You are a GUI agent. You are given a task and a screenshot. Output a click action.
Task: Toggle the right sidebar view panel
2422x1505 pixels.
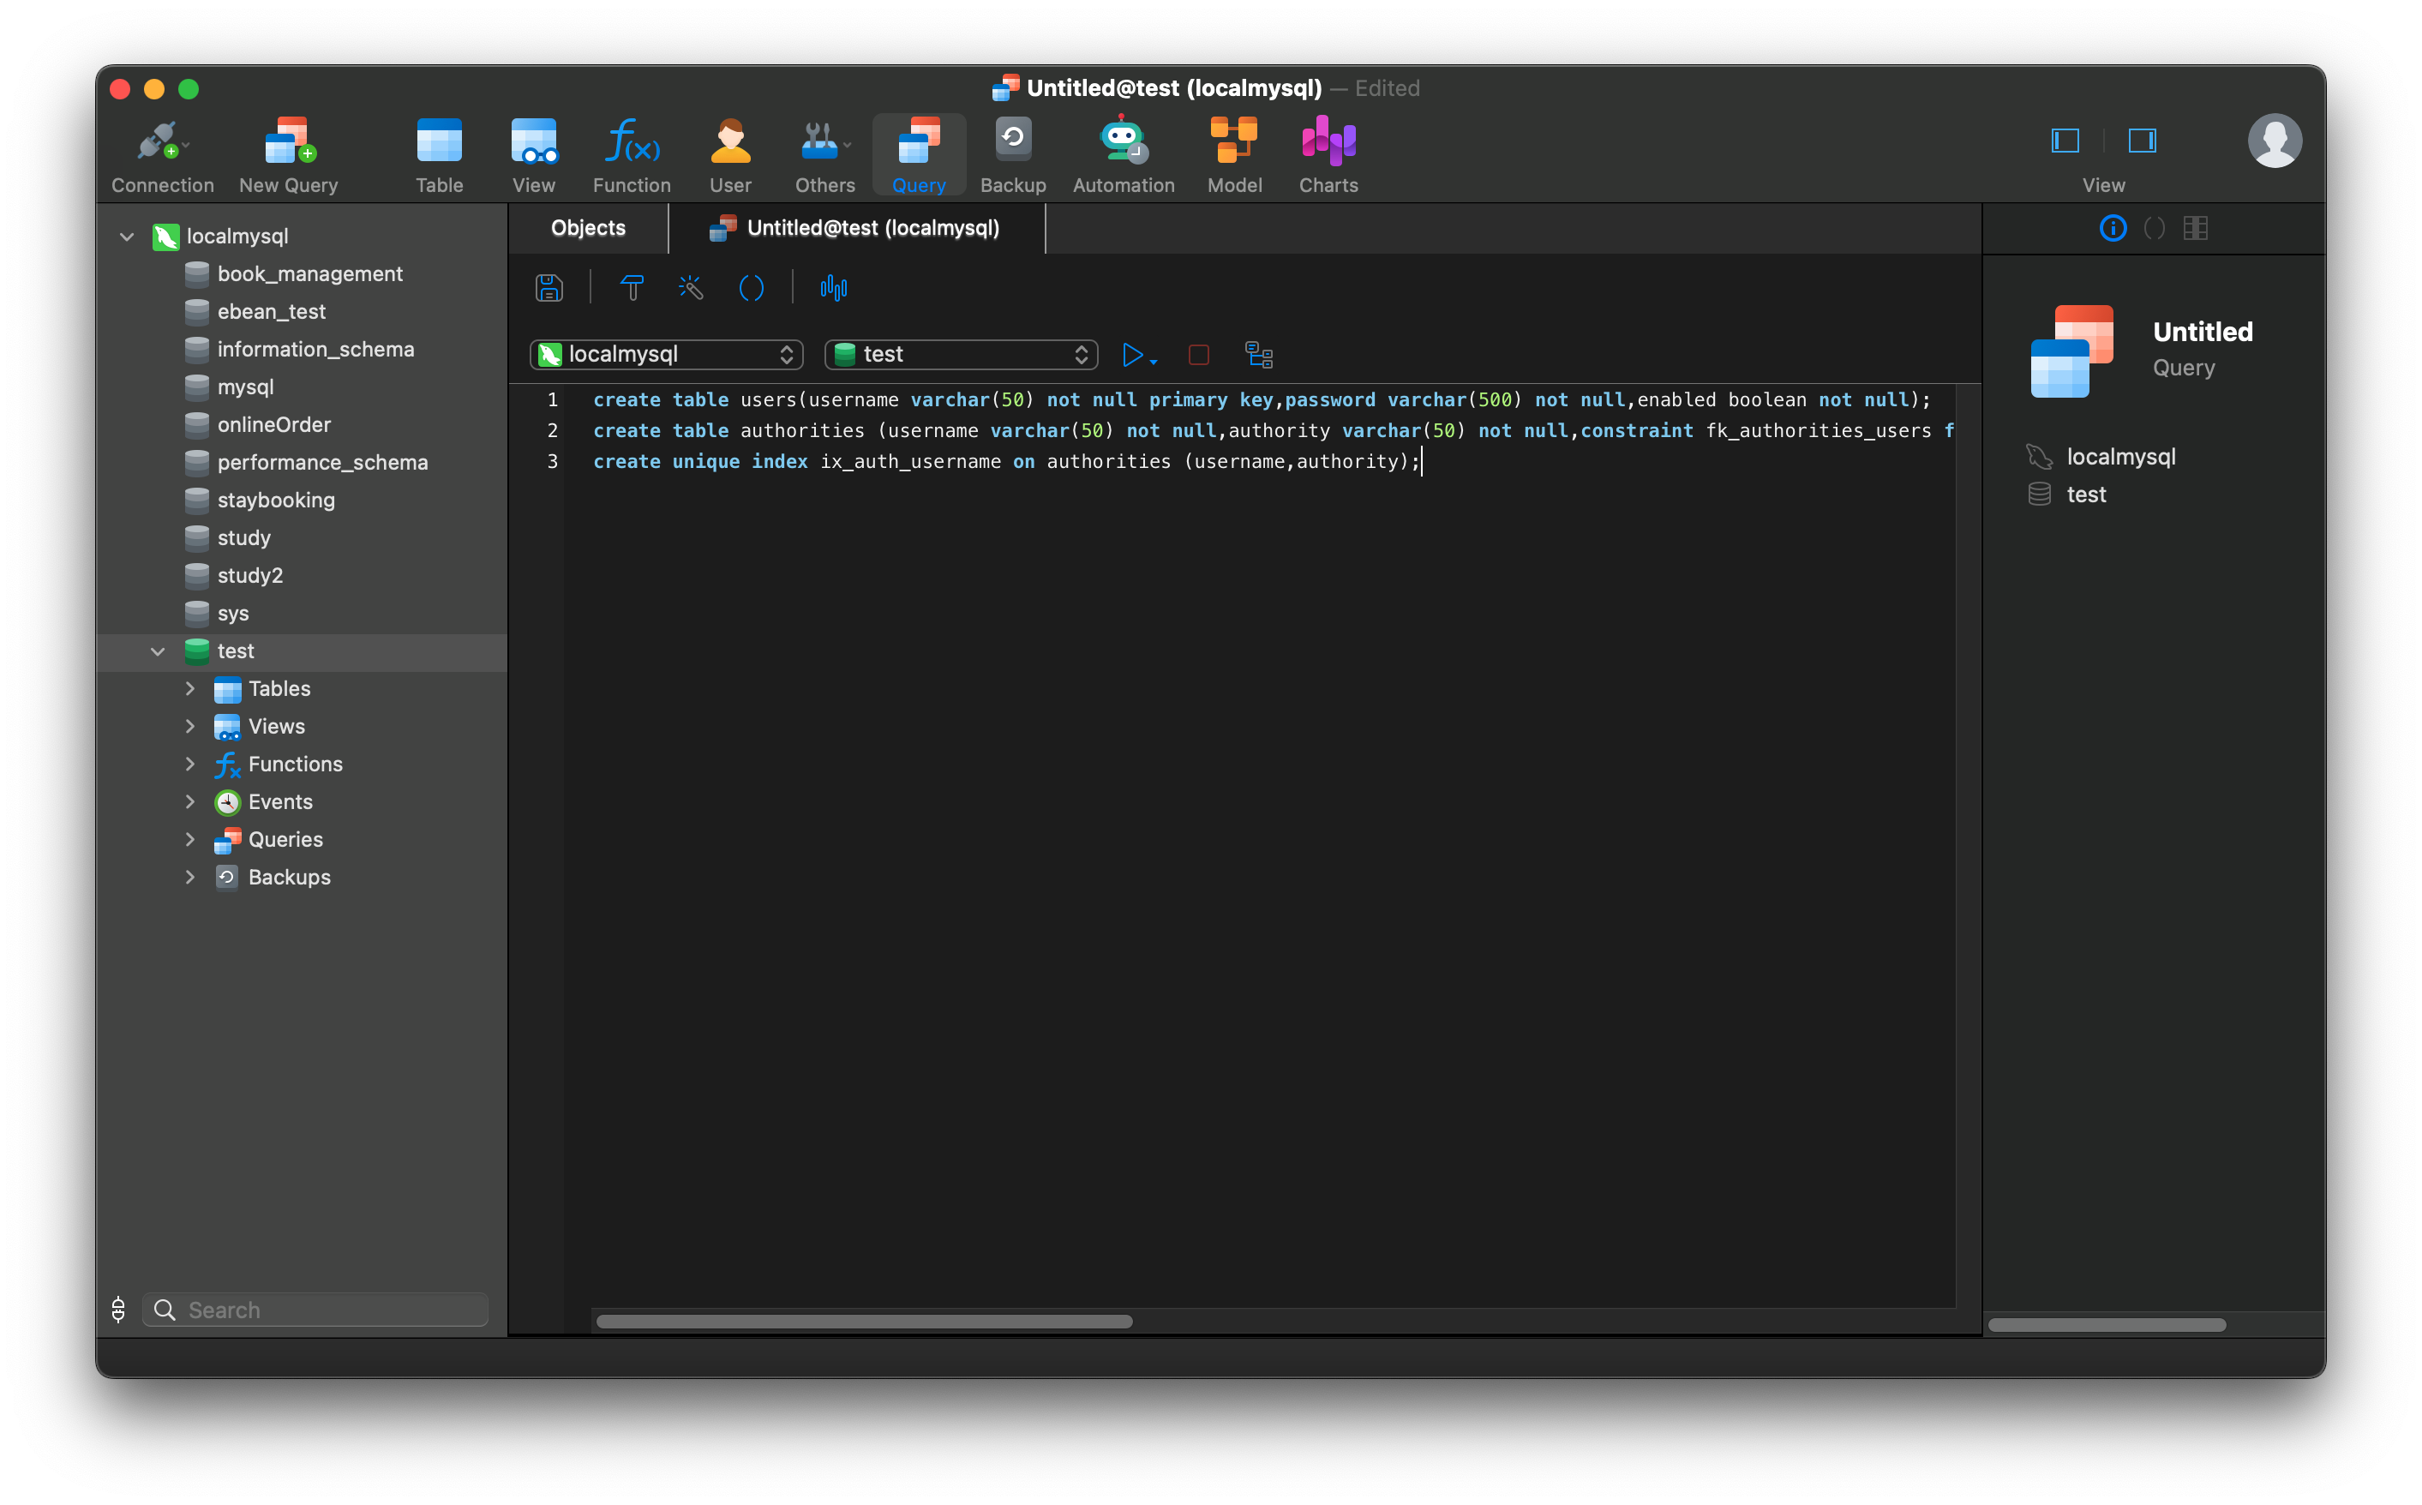coord(2143,141)
